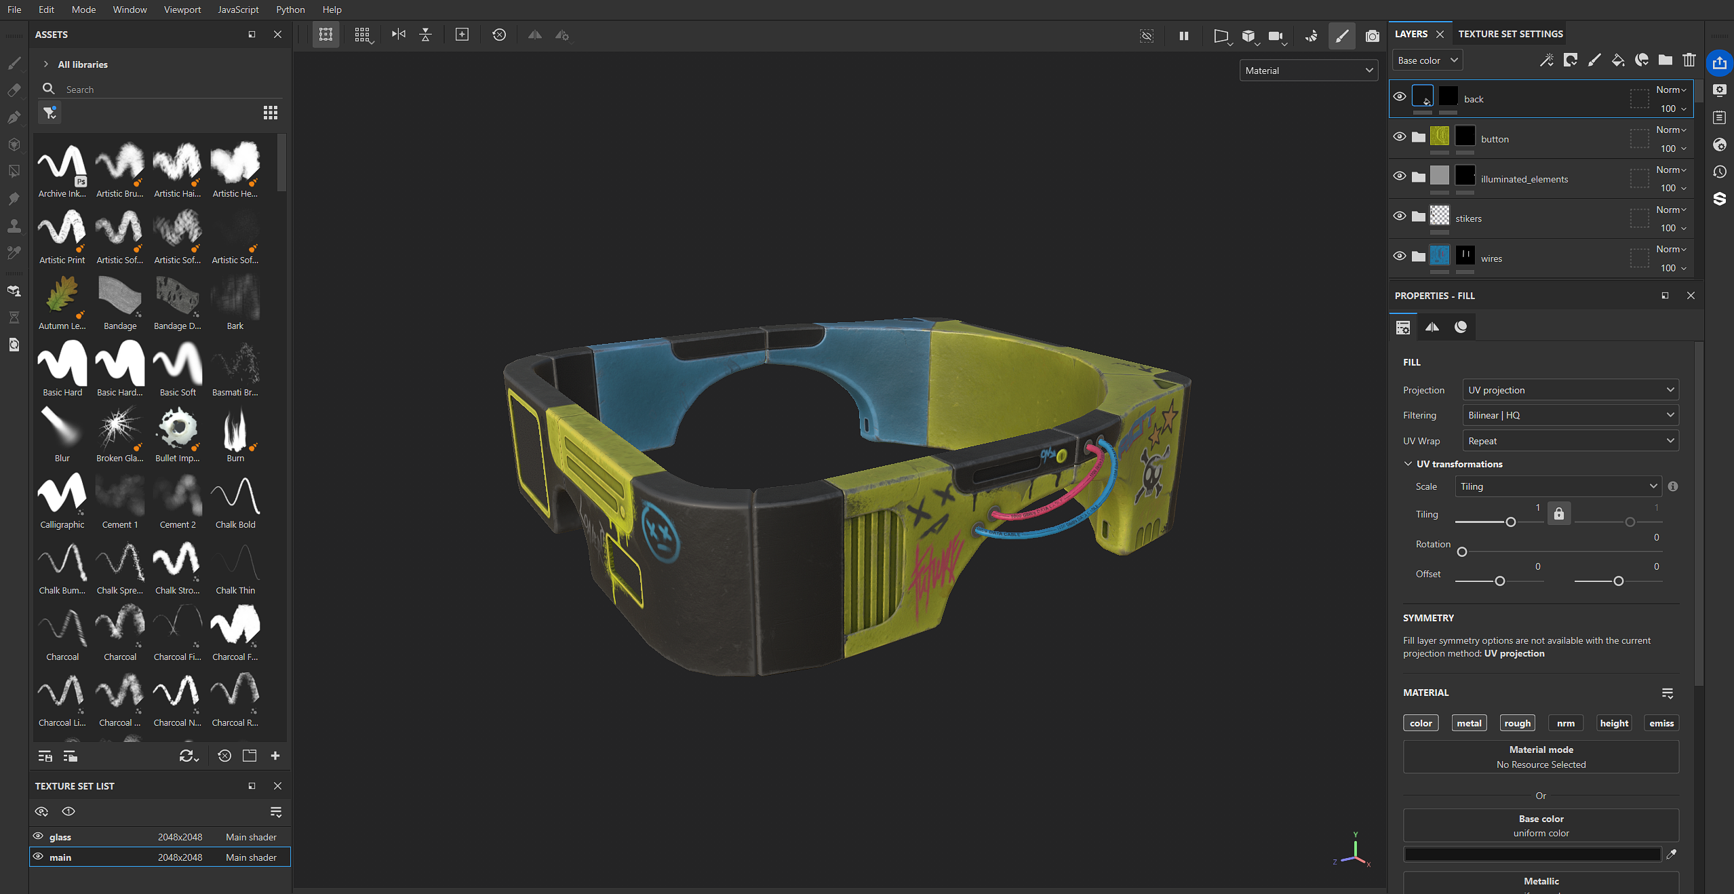Open the Projection dropdown set to UV projection

point(1570,390)
